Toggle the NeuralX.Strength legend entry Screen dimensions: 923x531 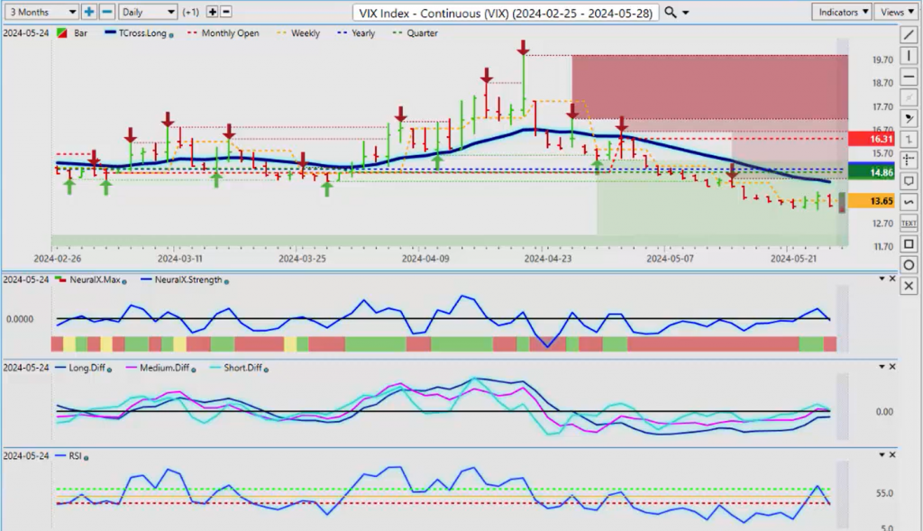pos(187,280)
